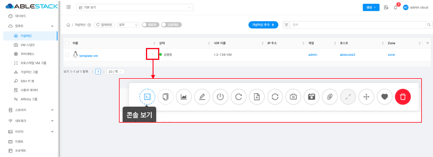Open the 생성 create dropdown button
The image size is (433, 157).
coord(371,8)
